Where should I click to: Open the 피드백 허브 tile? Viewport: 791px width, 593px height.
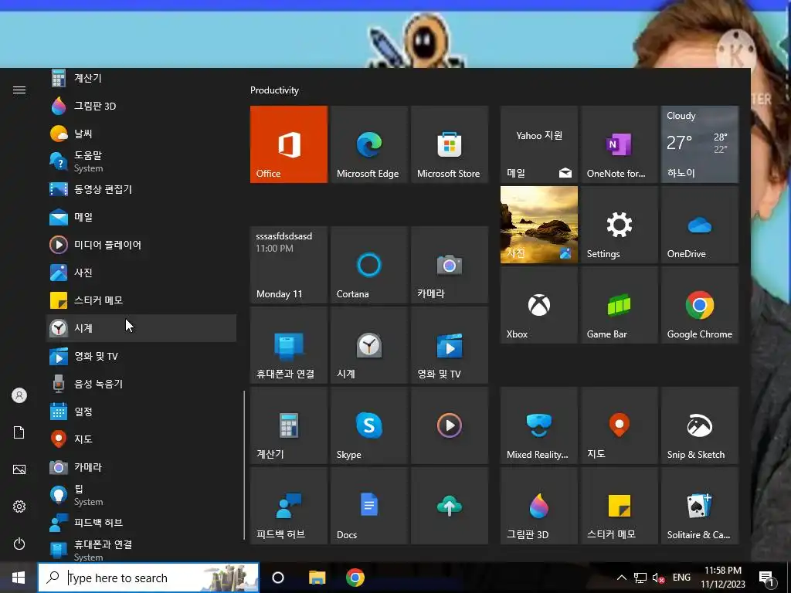pos(289,506)
